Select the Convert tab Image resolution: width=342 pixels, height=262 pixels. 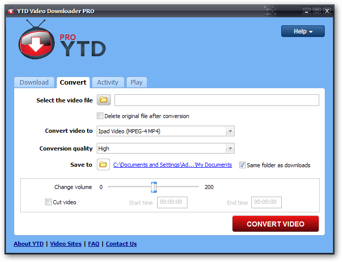pyautogui.click(x=73, y=83)
